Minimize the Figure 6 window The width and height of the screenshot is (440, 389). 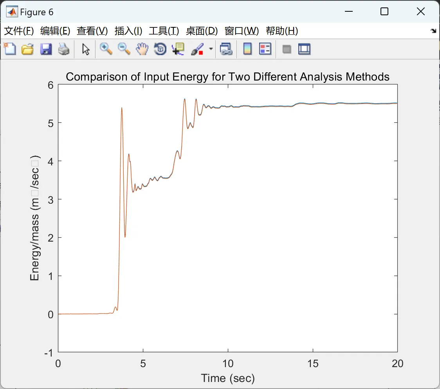(348, 11)
